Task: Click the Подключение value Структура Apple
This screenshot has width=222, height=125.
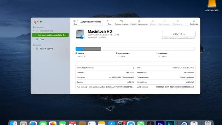Action: click(x=187, y=77)
